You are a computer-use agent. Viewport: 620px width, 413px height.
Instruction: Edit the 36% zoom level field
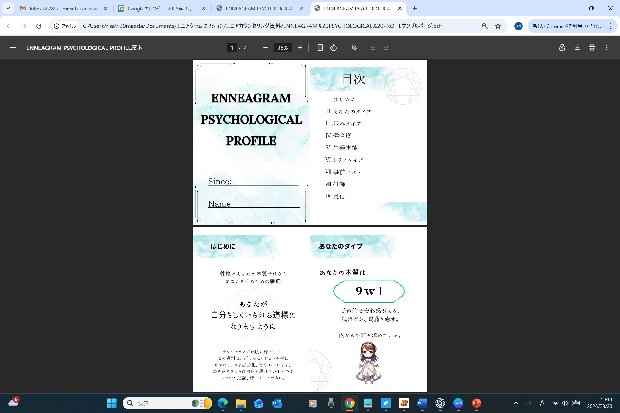pos(283,48)
